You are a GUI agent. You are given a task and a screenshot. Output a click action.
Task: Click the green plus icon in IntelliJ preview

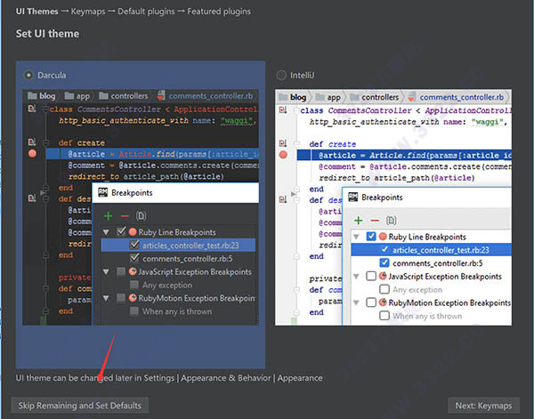(359, 221)
